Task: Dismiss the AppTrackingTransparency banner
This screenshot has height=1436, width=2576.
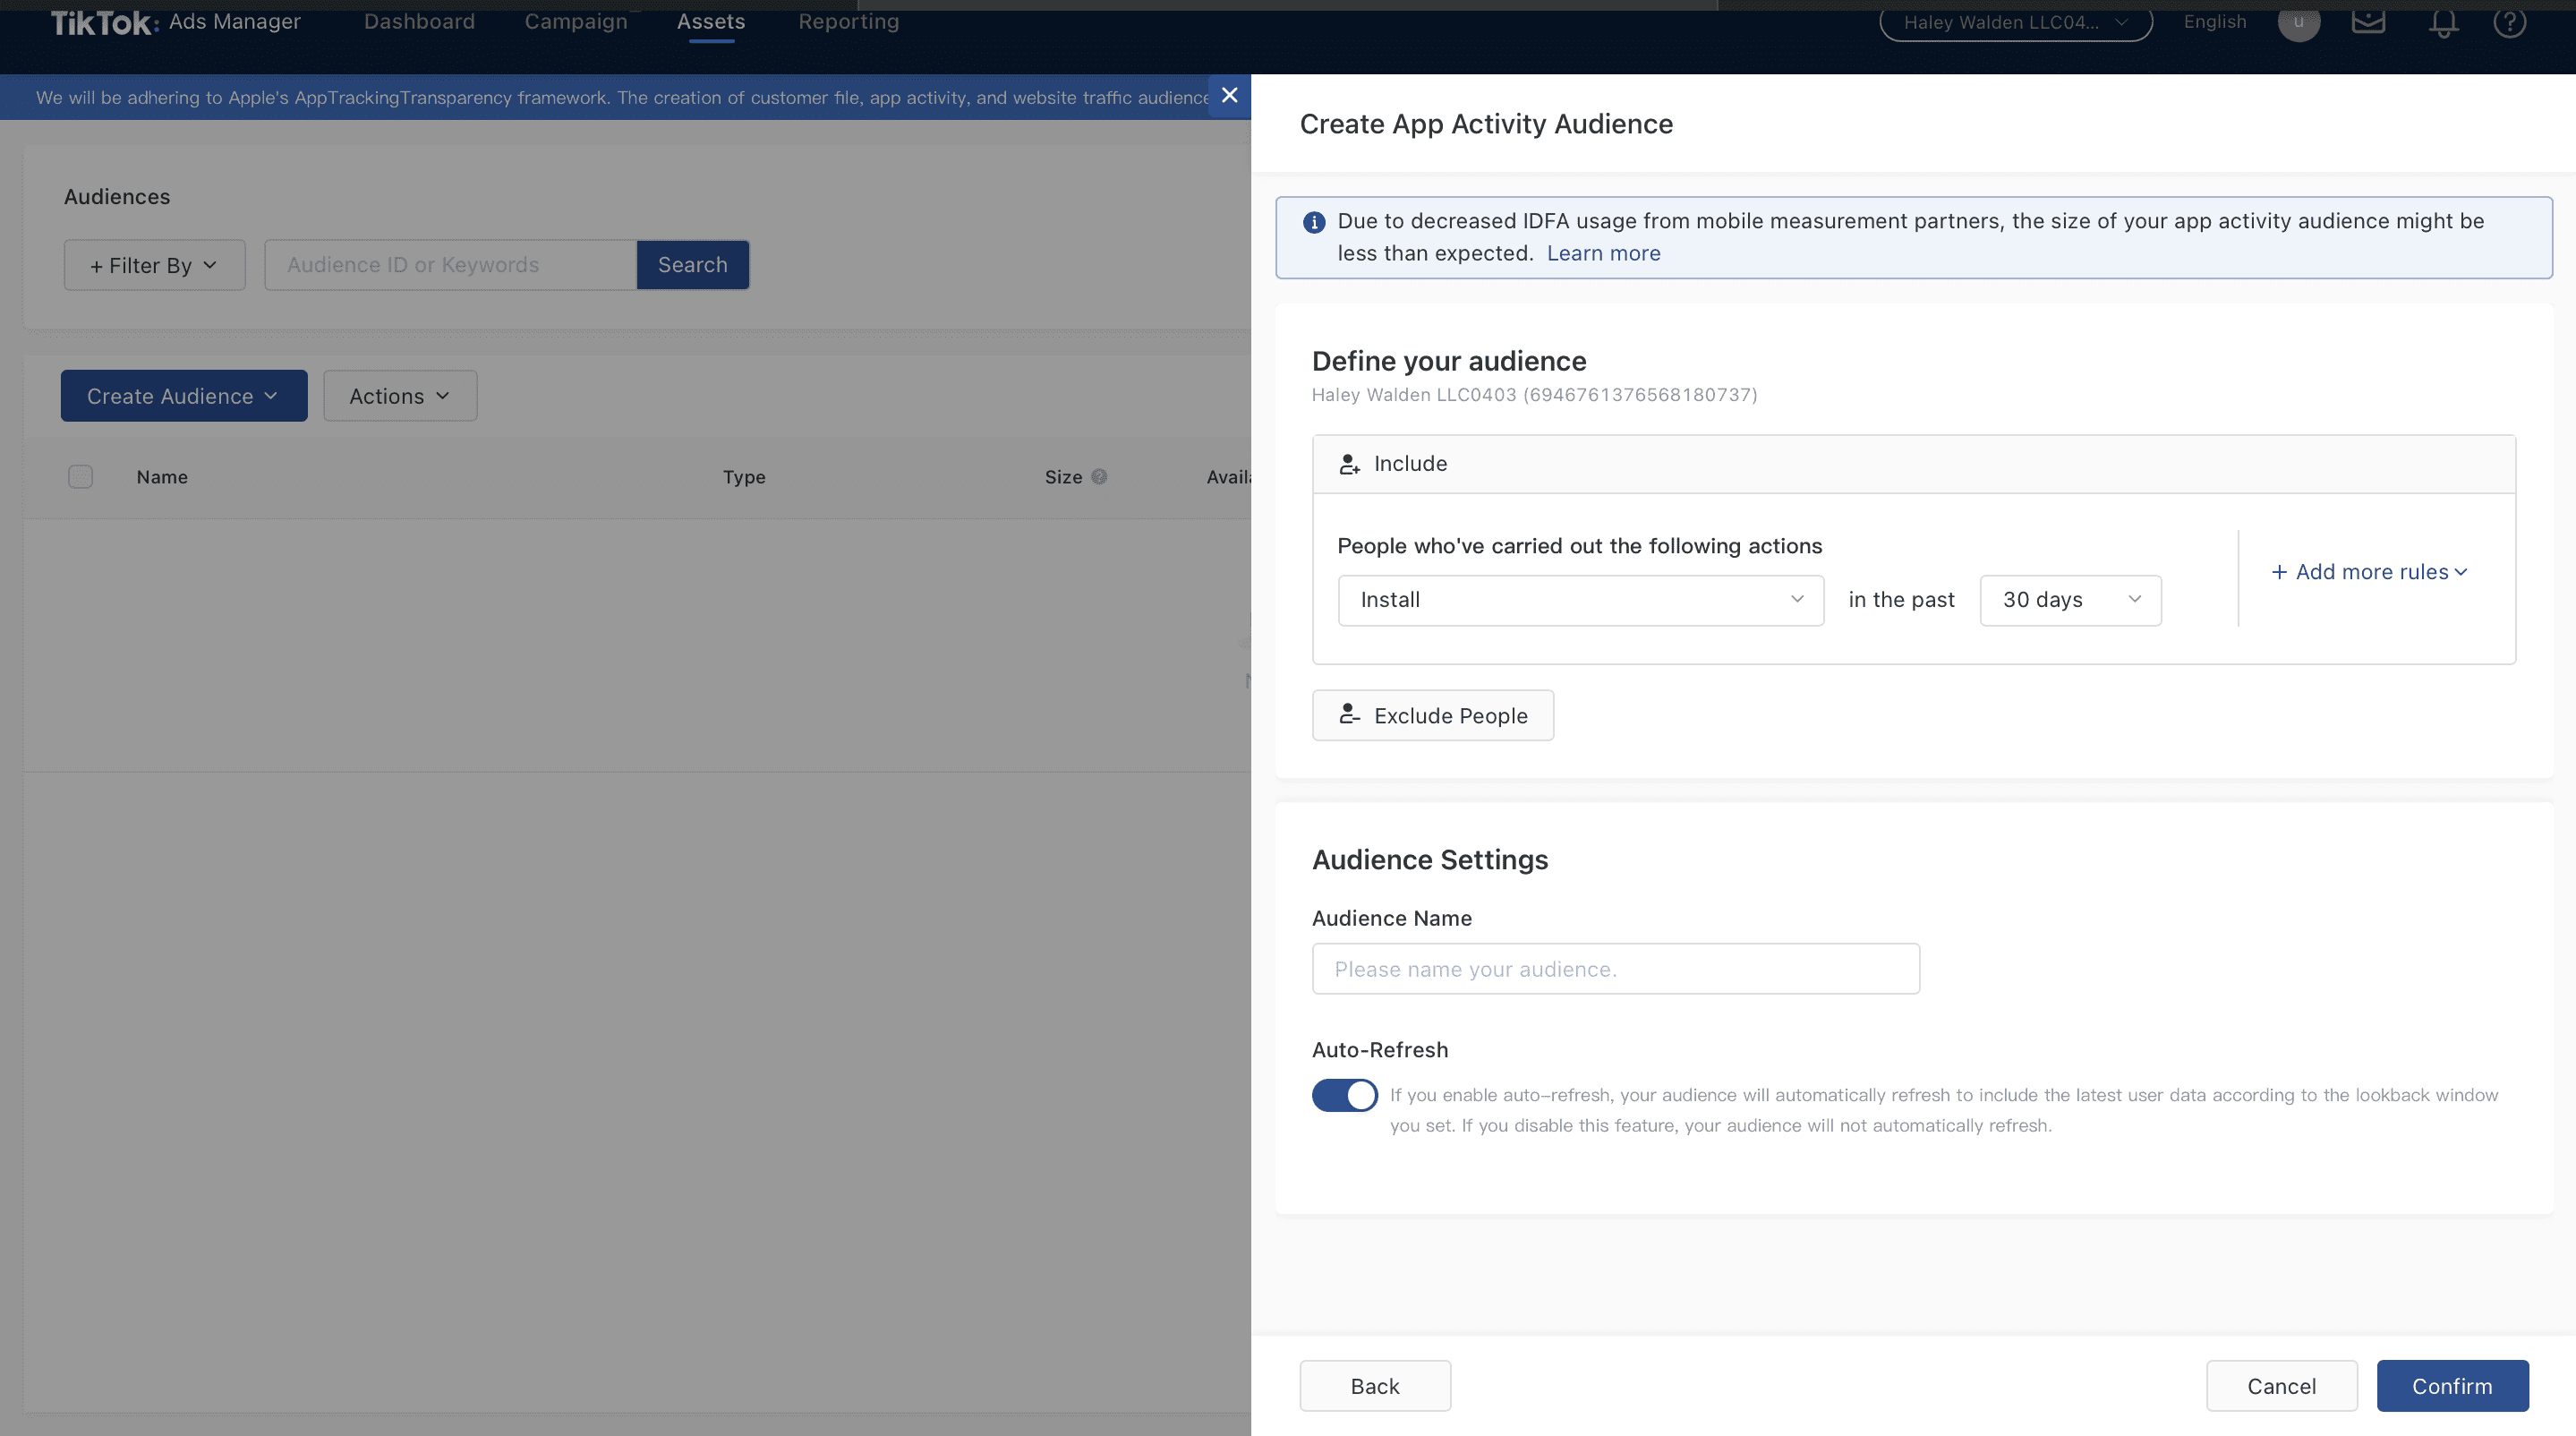Action: 1229,95
